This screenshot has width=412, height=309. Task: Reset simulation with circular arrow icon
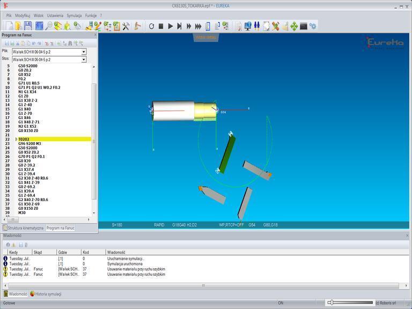pyautogui.click(x=151, y=26)
